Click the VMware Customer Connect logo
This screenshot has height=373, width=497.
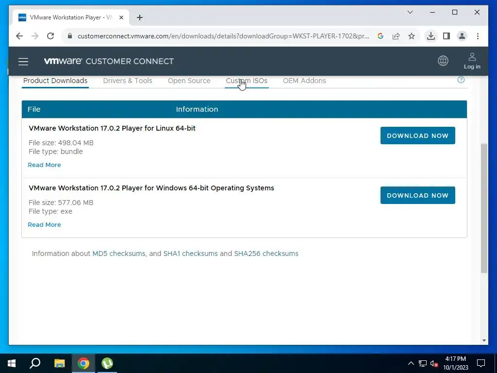tap(109, 61)
